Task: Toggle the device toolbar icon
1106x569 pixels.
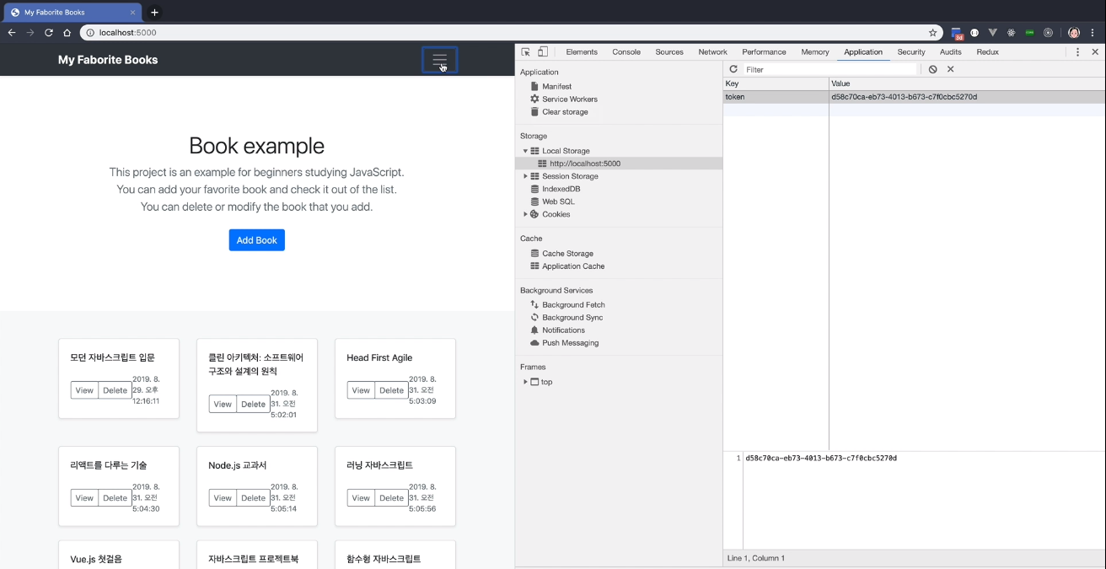Action: tap(543, 52)
